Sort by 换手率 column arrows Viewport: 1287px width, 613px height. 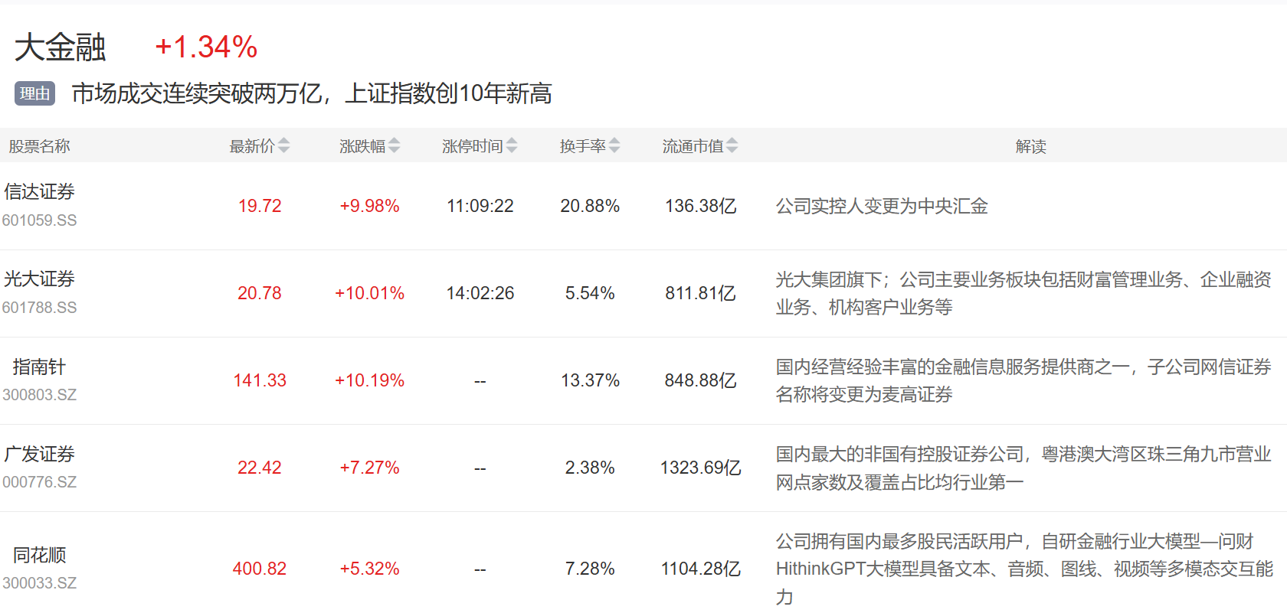(x=614, y=145)
